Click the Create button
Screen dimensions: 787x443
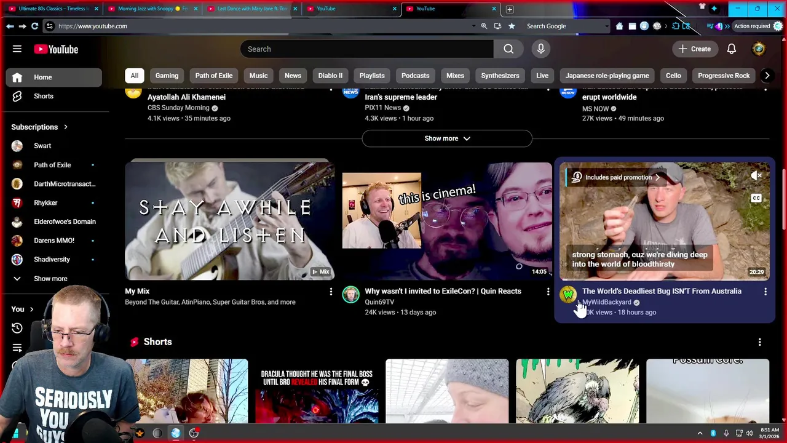[x=695, y=49]
